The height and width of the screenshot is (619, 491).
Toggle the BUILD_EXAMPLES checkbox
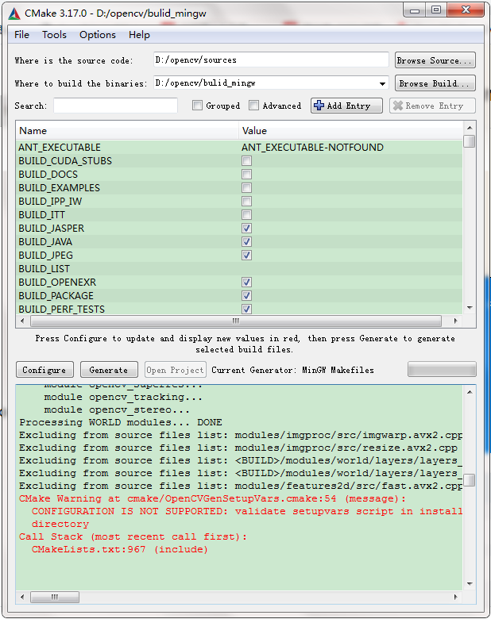(246, 187)
